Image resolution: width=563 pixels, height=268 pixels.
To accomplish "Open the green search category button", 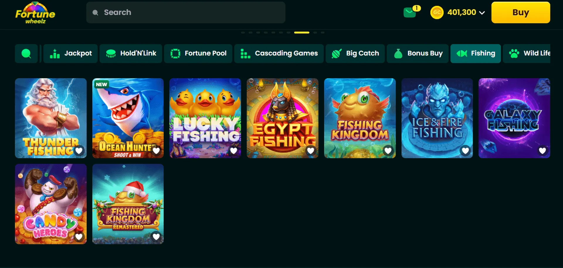I will [26, 53].
